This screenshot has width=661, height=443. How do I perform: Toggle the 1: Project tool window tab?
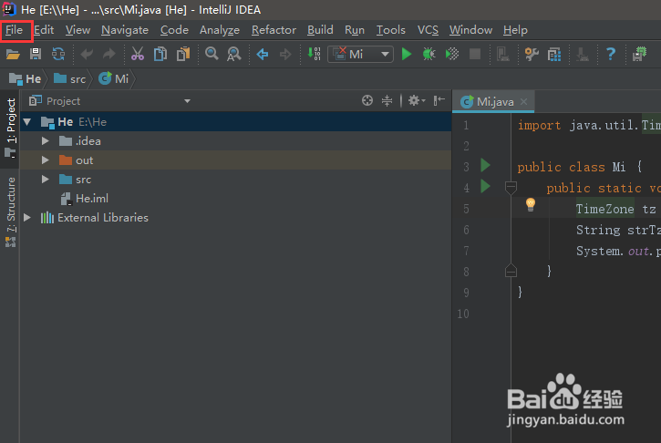tap(11, 129)
